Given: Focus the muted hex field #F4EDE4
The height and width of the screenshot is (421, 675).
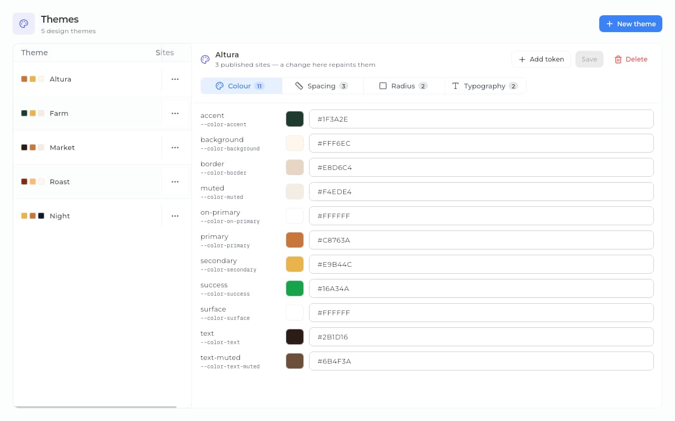Looking at the screenshot, I should point(481,192).
